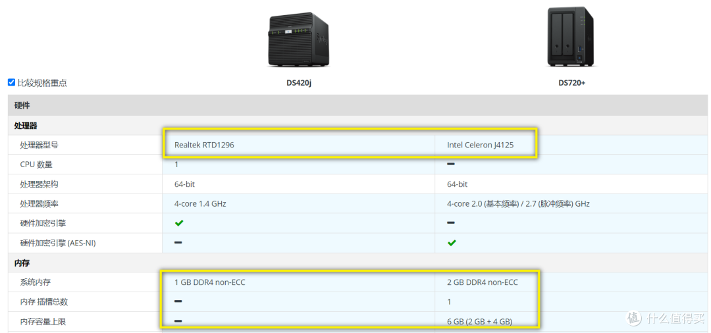Click dash icon in DS420j 内存容量上限 row
The width and height of the screenshot is (711, 333).
(178, 321)
